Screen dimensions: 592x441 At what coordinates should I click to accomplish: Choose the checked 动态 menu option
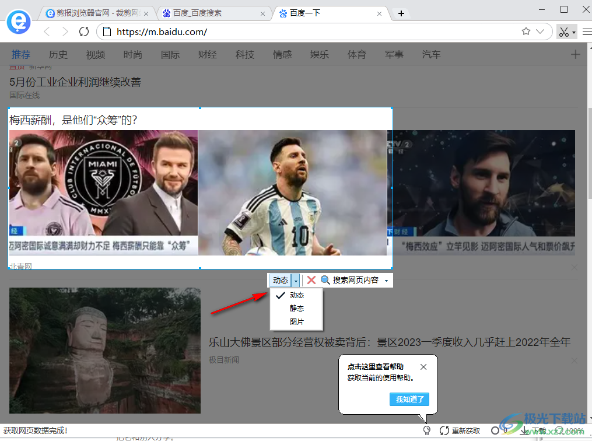[296, 295]
